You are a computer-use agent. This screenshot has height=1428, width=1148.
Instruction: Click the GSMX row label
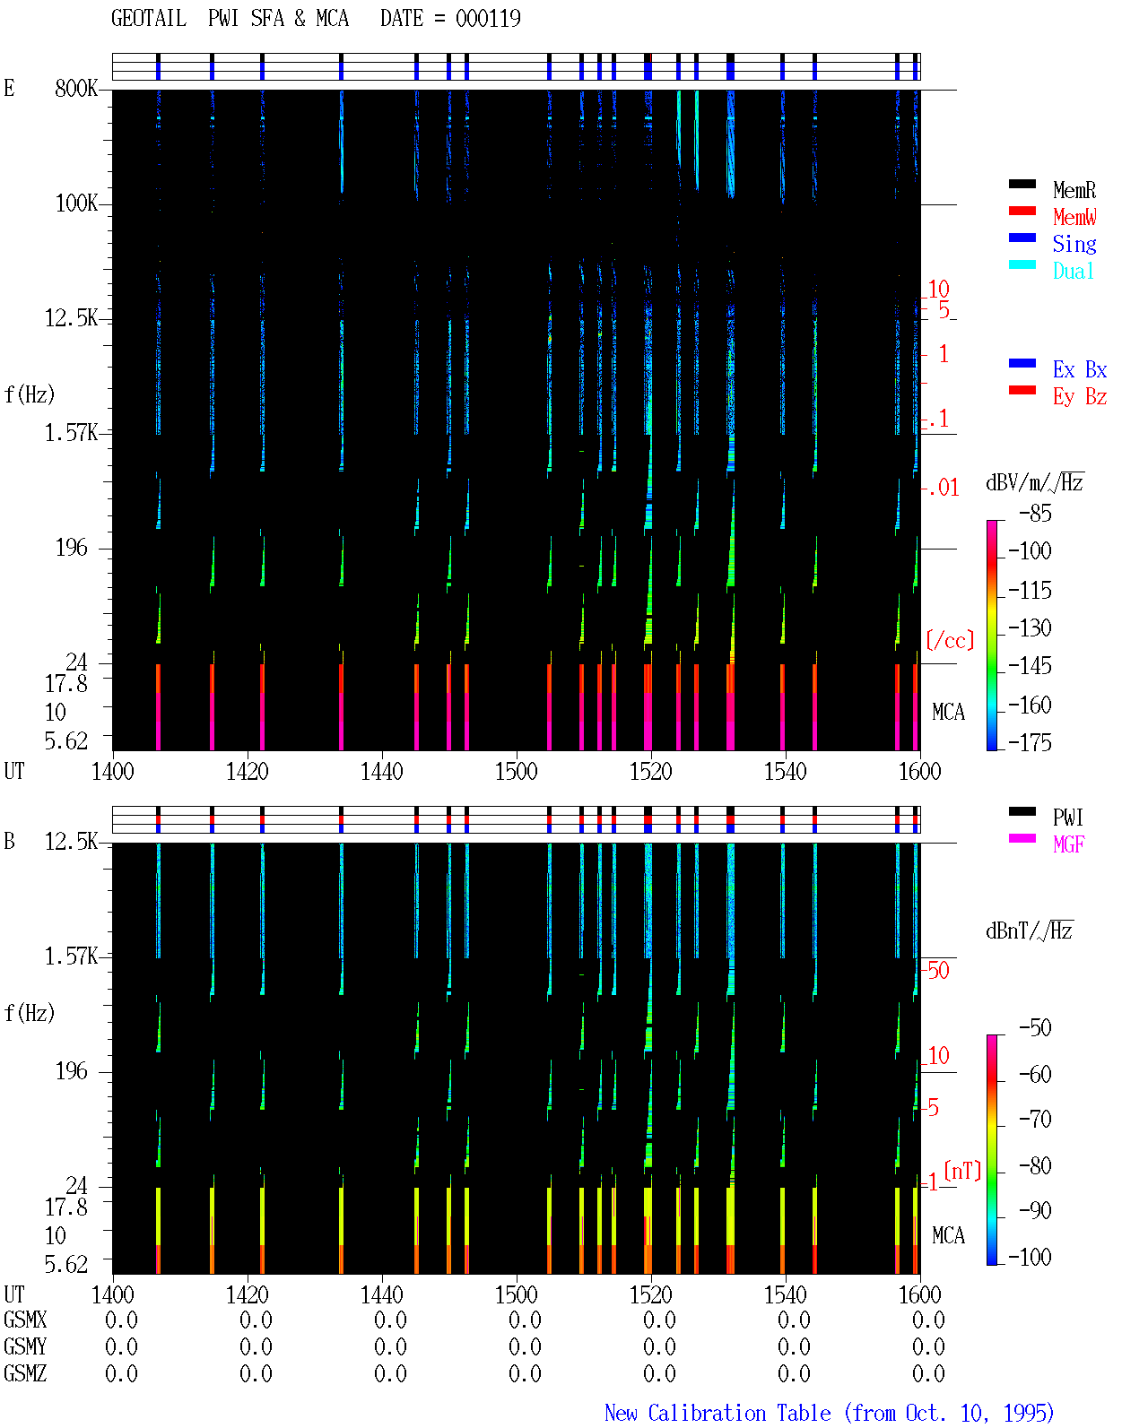click(25, 1320)
